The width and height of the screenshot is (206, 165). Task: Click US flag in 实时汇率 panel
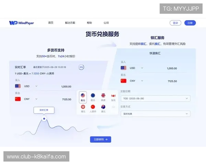(x=18, y=86)
